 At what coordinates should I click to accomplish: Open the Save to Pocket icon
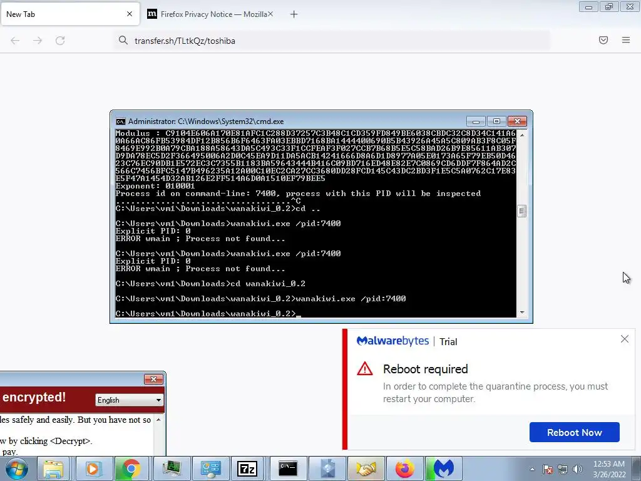pos(603,40)
